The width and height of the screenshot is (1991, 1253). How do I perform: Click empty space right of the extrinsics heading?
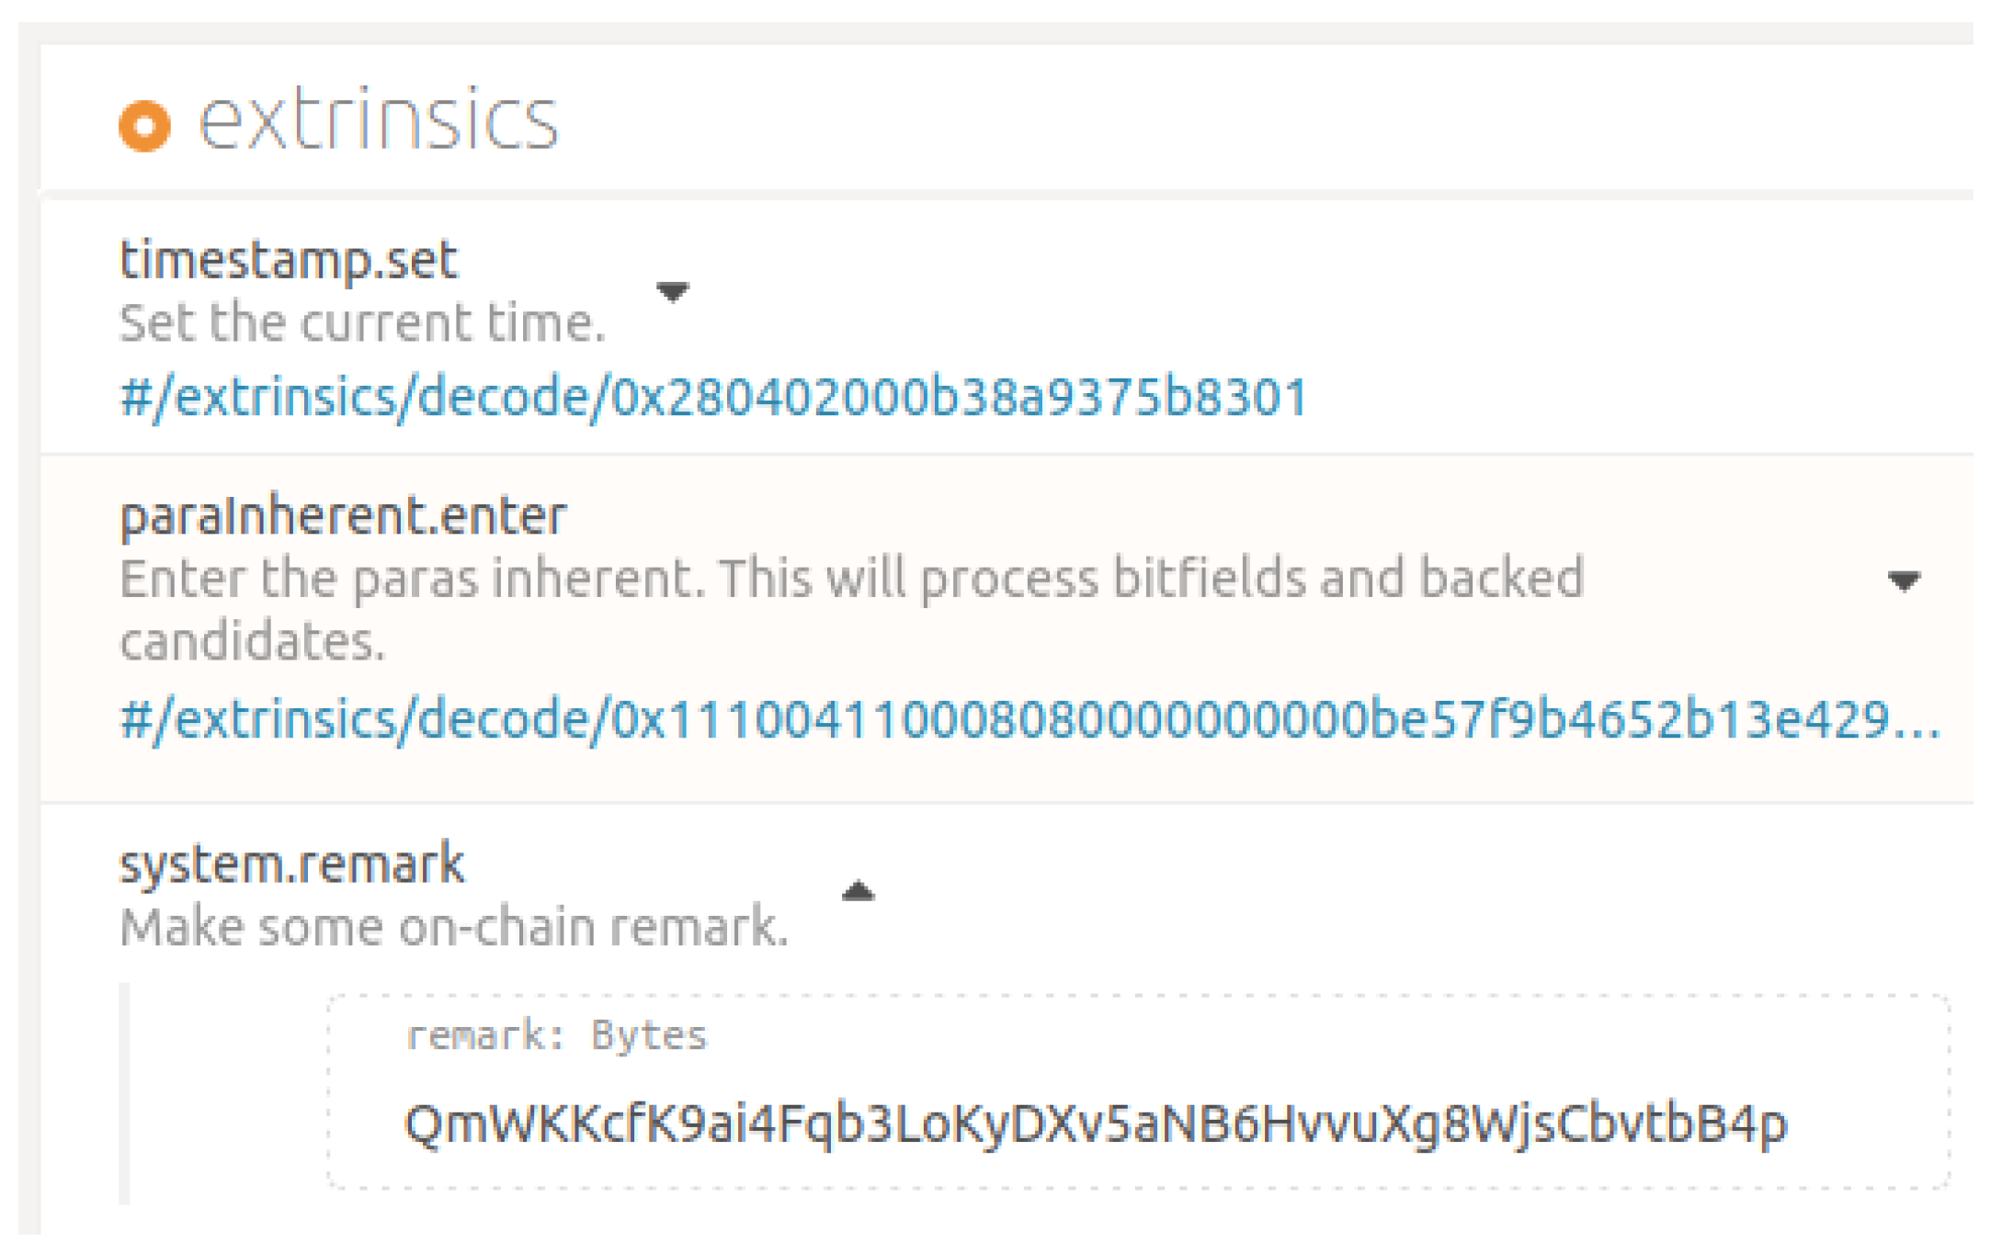tap(1287, 120)
